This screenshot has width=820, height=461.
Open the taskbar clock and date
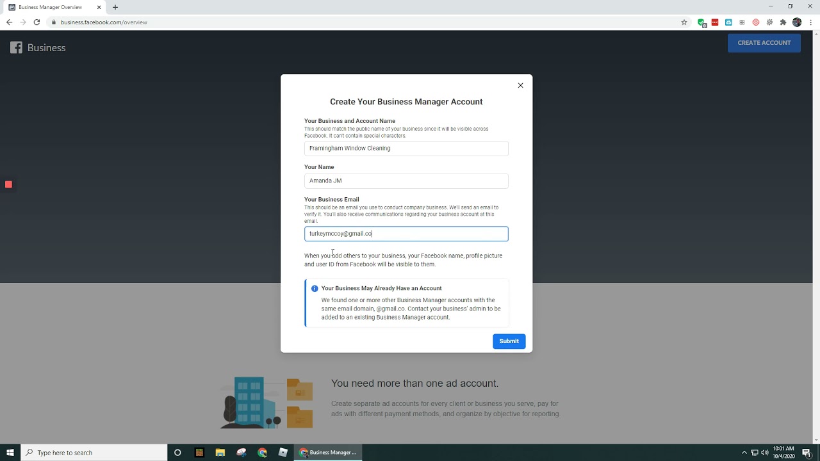tap(784, 453)
